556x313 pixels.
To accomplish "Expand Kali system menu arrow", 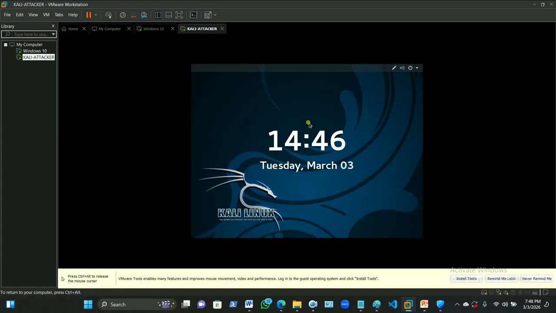I will tap(417, 68).
